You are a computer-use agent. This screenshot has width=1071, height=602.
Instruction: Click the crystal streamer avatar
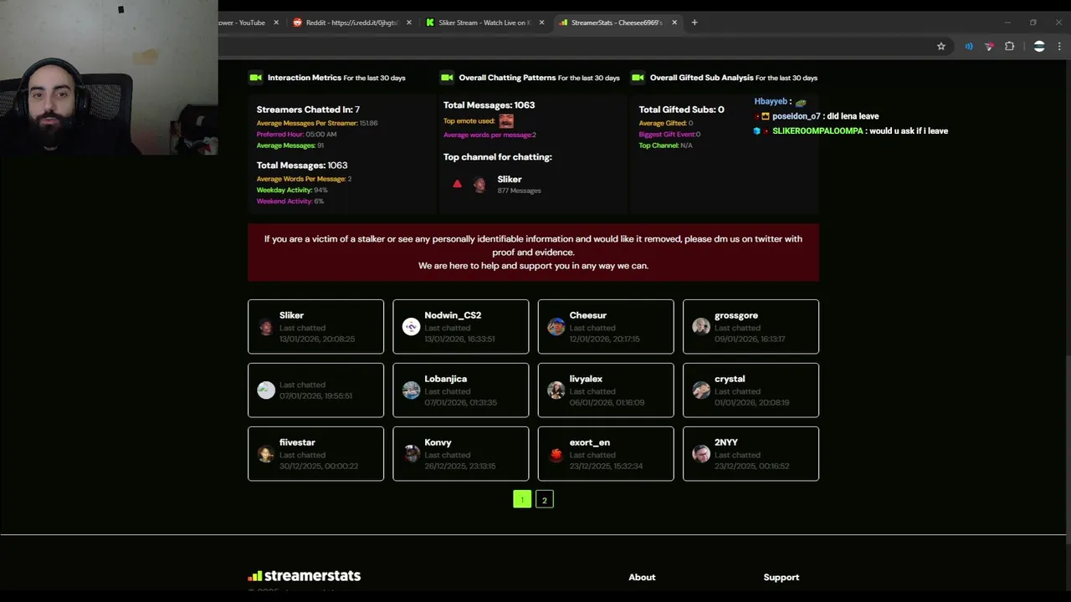(x=701, y=390)
